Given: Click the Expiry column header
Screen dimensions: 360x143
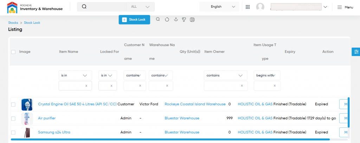Looking at the screenshot, I should 290,52.
